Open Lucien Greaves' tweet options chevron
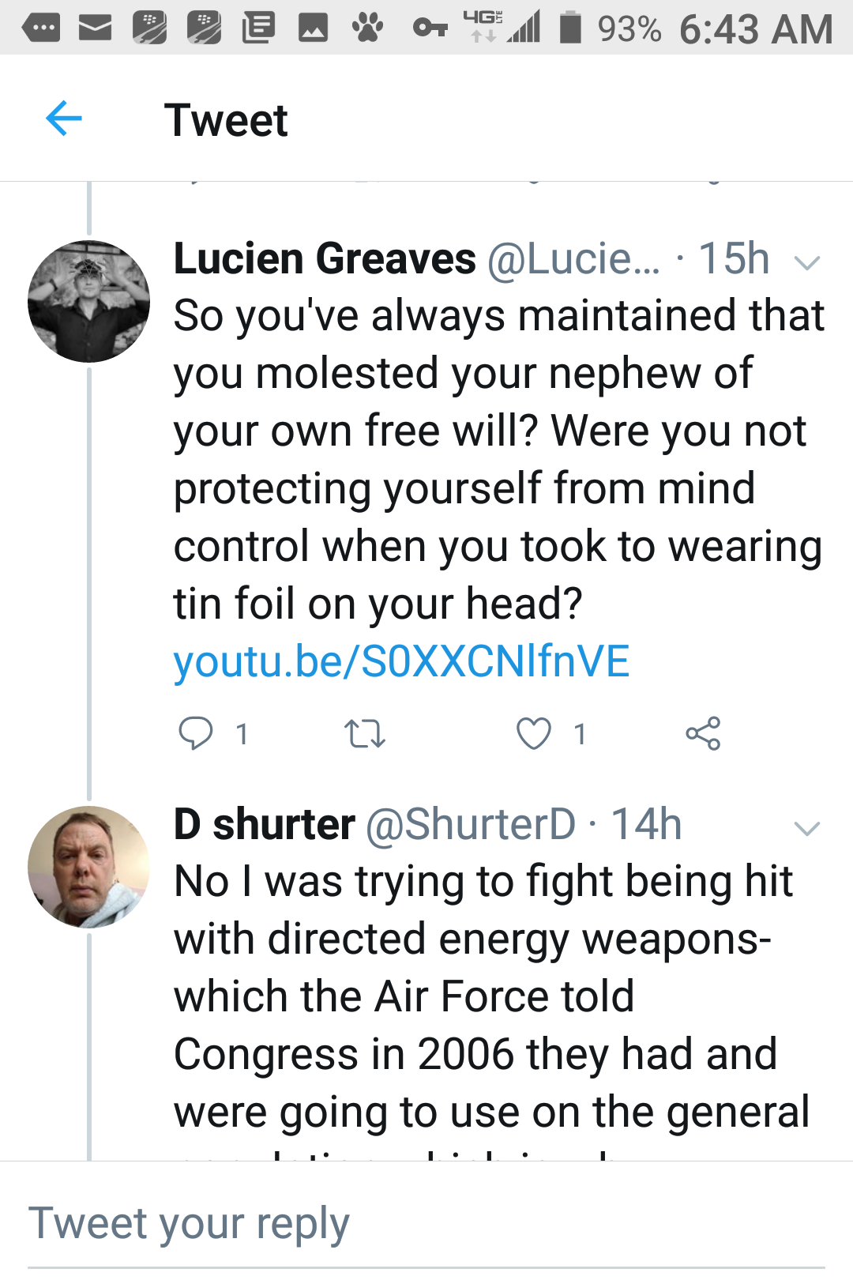The image size is (853, 1280). (806, 262)
